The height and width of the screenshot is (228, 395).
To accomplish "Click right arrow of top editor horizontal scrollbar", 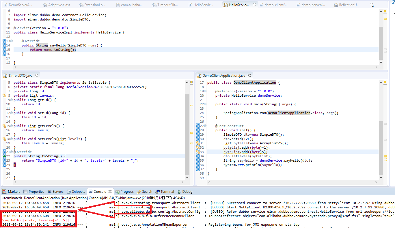I will pos(376,67).
